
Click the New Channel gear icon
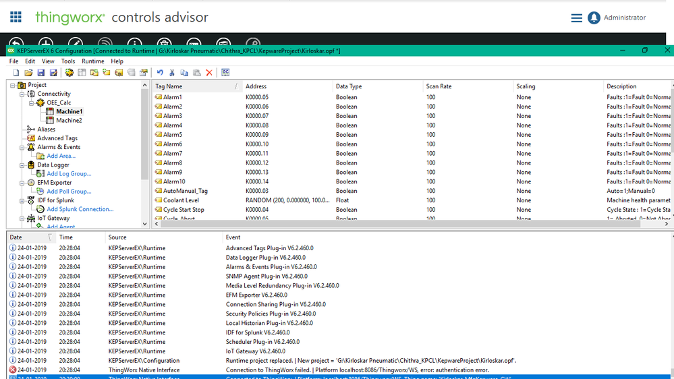[69, 73]
